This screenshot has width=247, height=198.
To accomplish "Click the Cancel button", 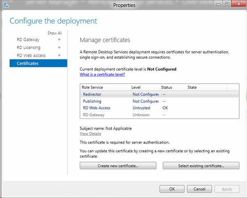I will coord(199,189).
